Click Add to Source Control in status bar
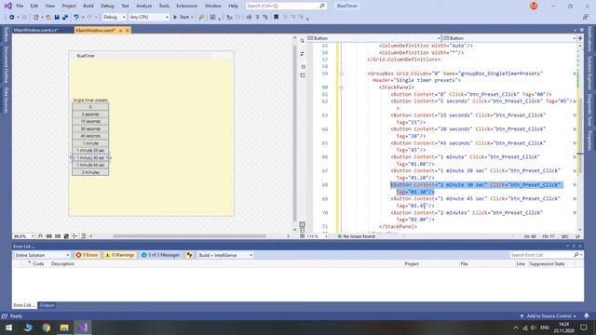This screenshot has width=596, height=335. coord(549,316)
